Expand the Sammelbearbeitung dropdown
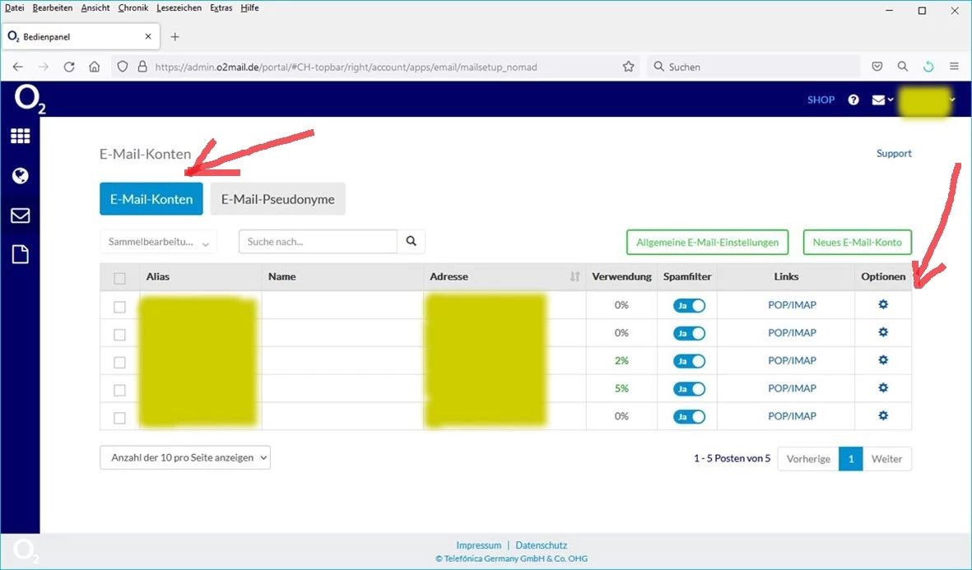This screenshot has width=972, height=570. coord(158,242)
